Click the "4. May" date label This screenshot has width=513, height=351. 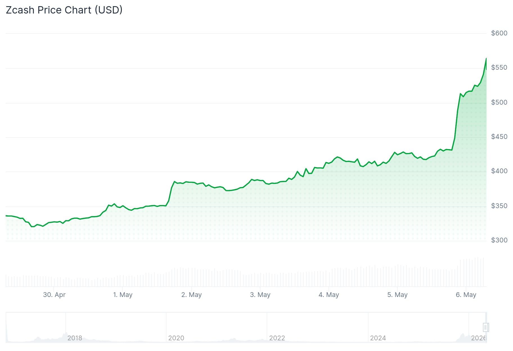[328, 295]
